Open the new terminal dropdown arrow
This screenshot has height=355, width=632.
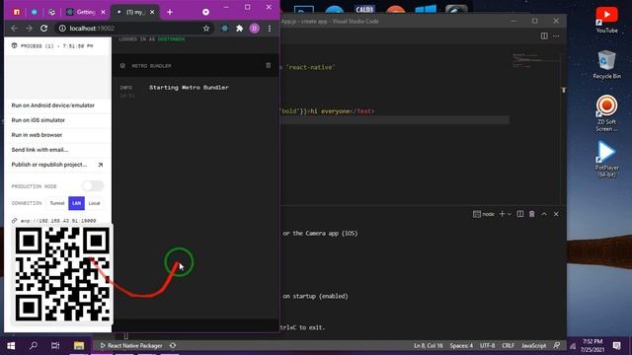[x=510, y=214]
